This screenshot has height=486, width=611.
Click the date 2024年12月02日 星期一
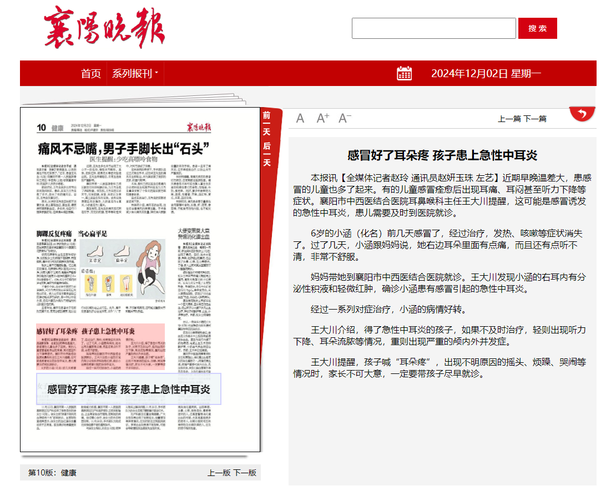[x=486, y=73]
